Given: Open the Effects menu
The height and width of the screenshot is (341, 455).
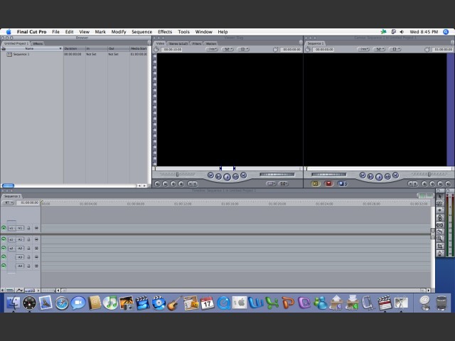Looking at the screenshot, I should [x=165, y=32].
